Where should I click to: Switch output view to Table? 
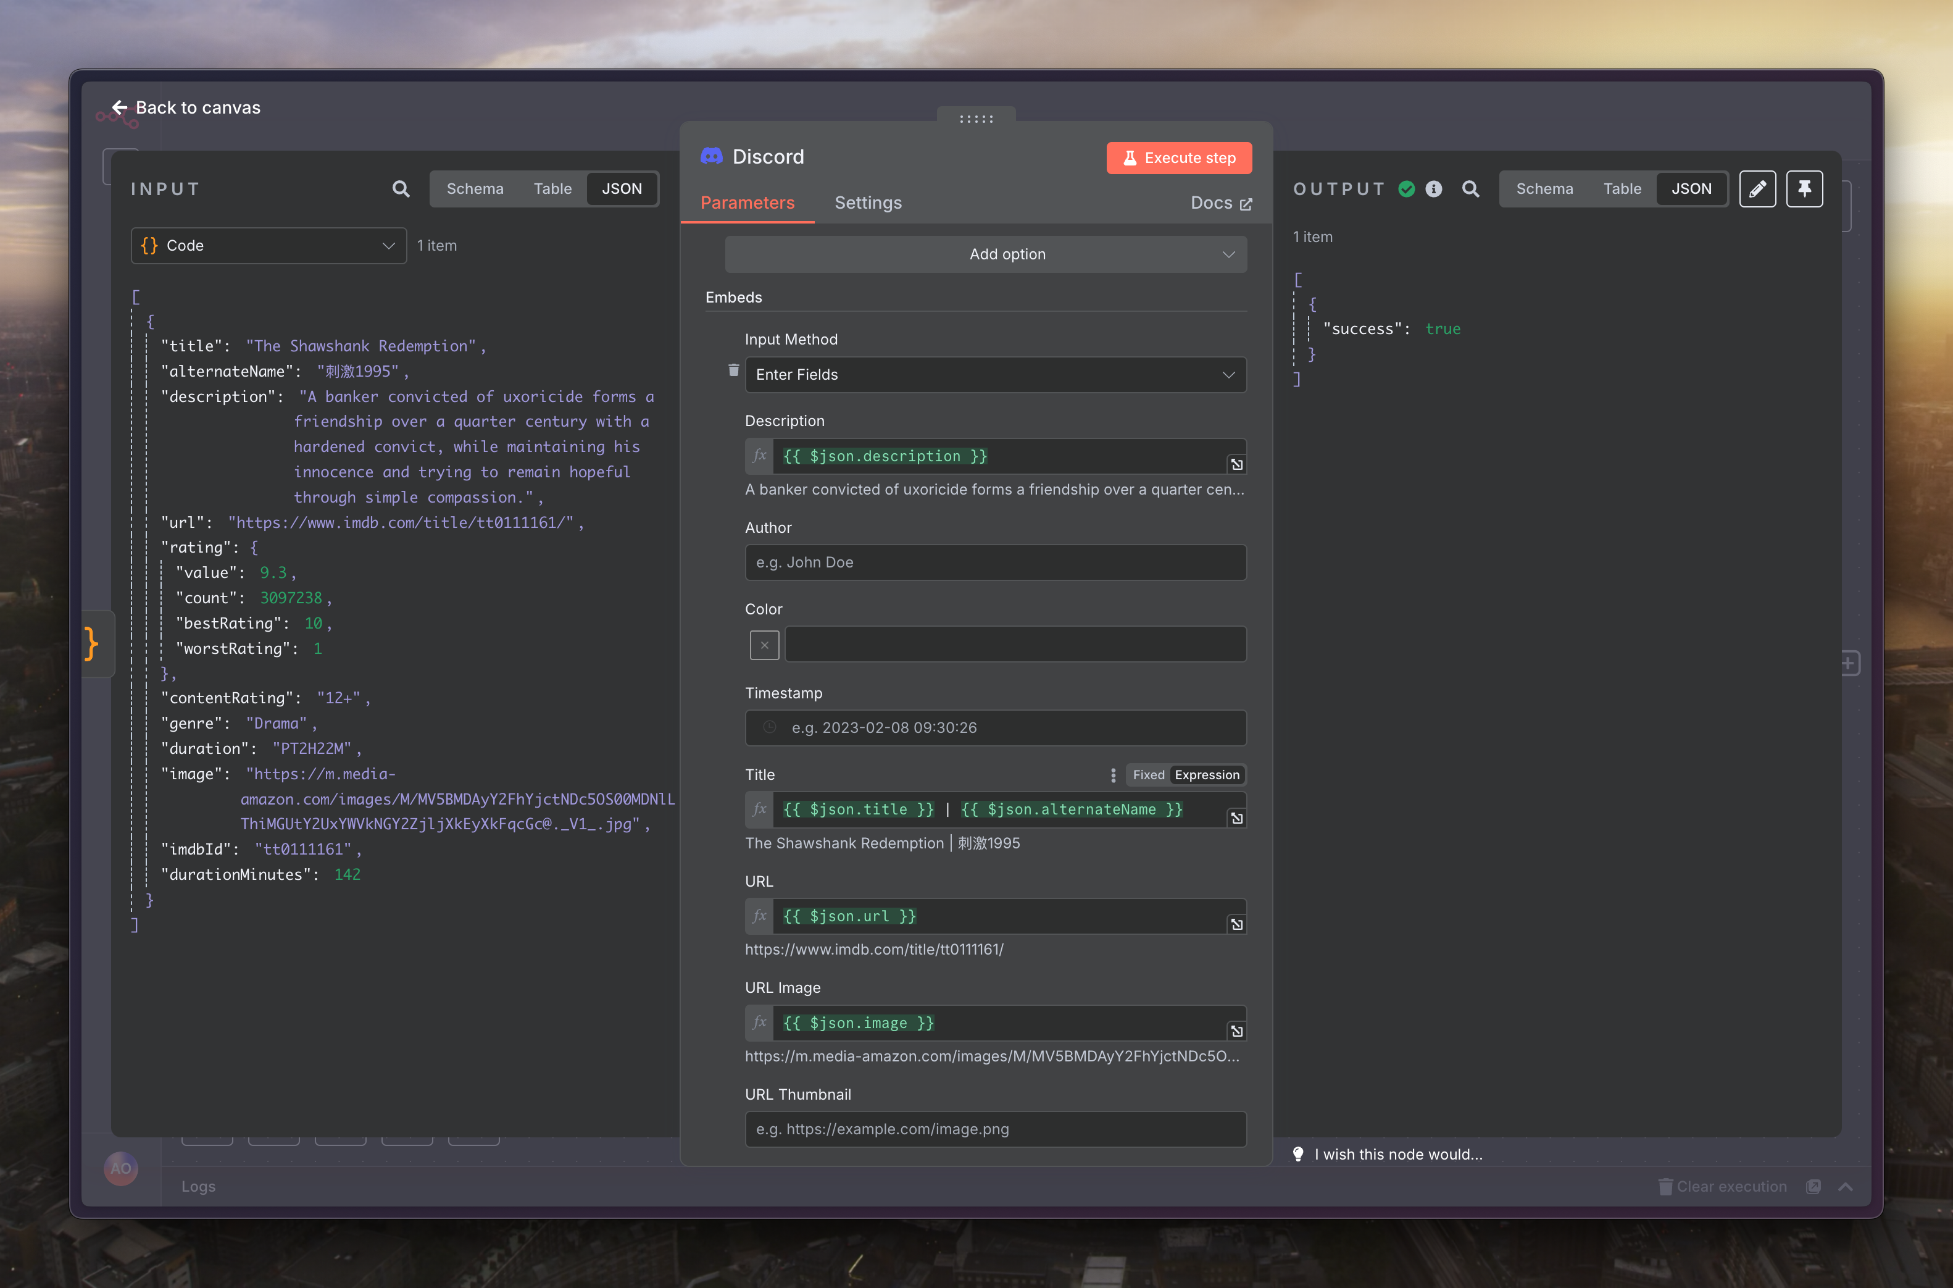coord(1622,189)
